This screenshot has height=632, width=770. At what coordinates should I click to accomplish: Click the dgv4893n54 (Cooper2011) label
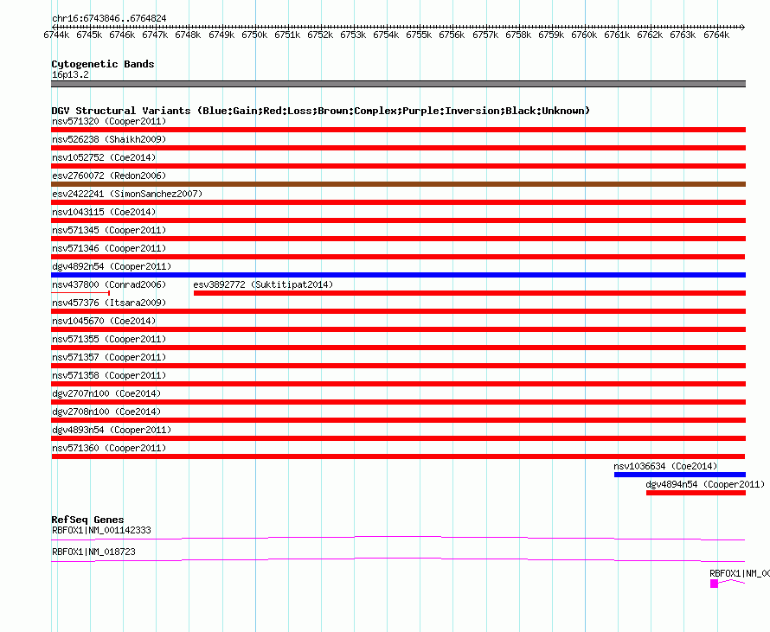tap(112, 430)
